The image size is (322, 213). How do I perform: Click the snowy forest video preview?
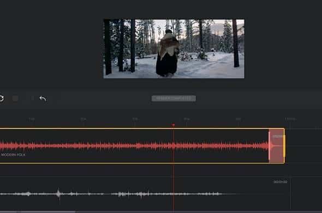[174, 48]
